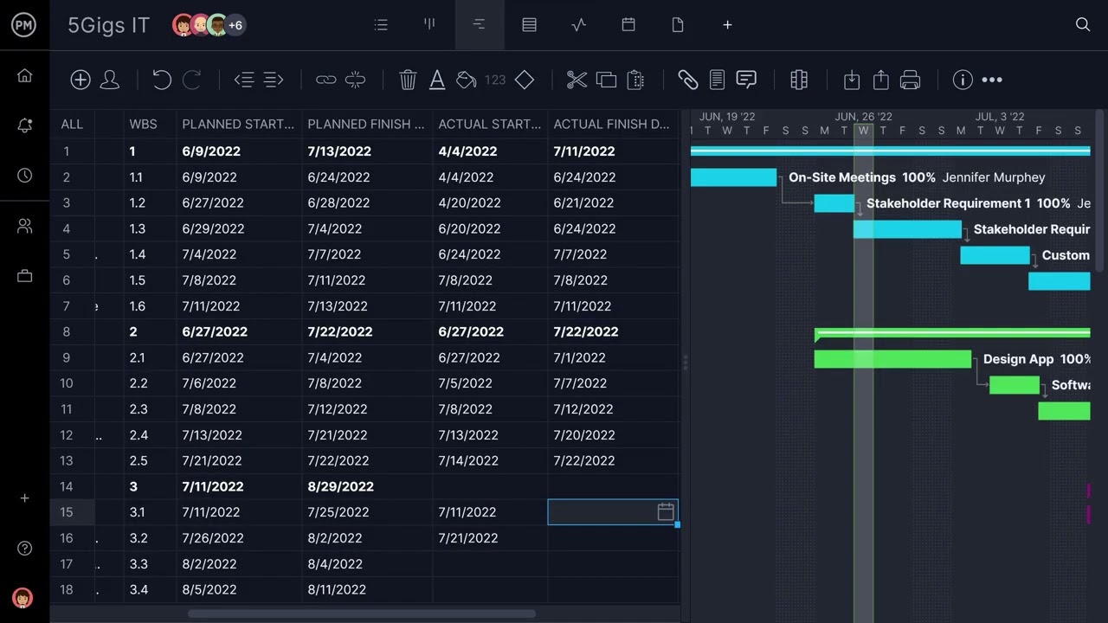
Task: Switch to the calendar view tab
Action: coord(628,25)
